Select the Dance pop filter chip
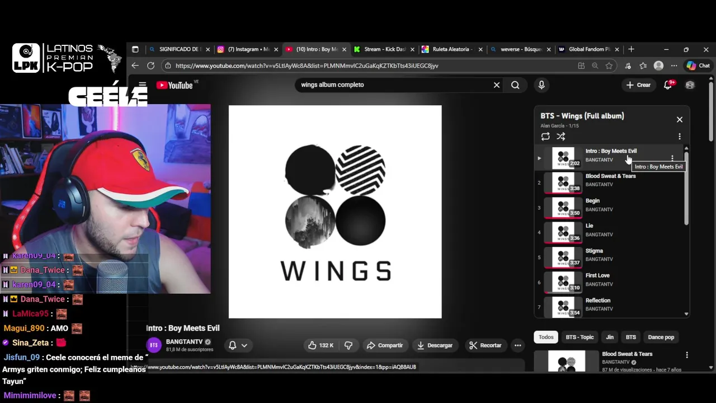Viewport: 716px width, 403px height. tap(661, 337)
